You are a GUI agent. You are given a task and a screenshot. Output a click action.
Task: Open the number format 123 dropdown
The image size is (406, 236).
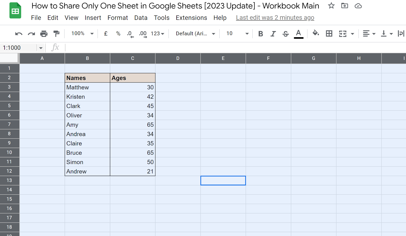click(157, 33)
